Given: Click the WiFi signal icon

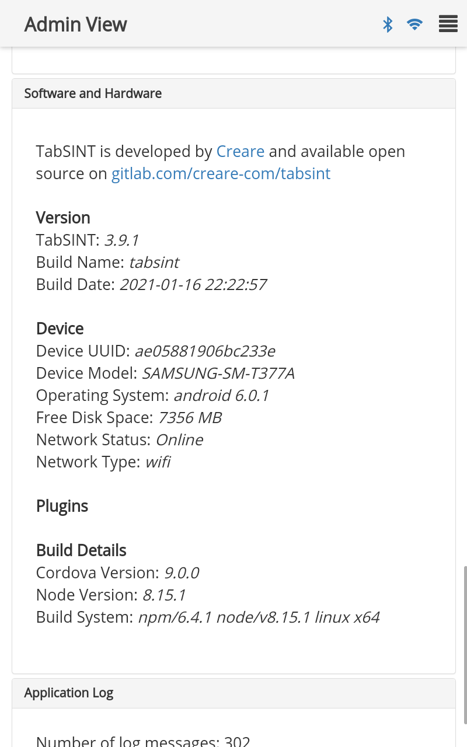Looking at the screenshot, I should 415,25.
